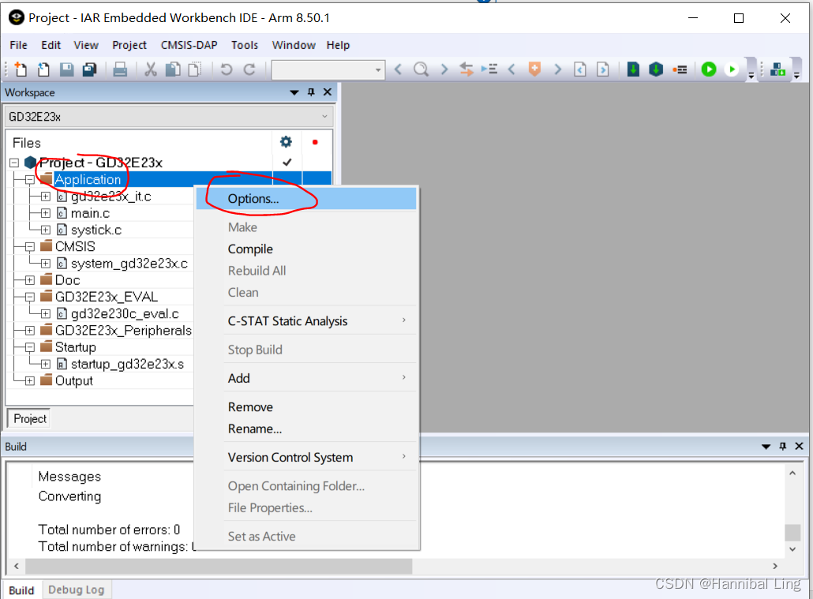This screenshot has height=599, width=813.
Task: Click the Build log vertical scroll down arrow
Action: click(792, 549)
